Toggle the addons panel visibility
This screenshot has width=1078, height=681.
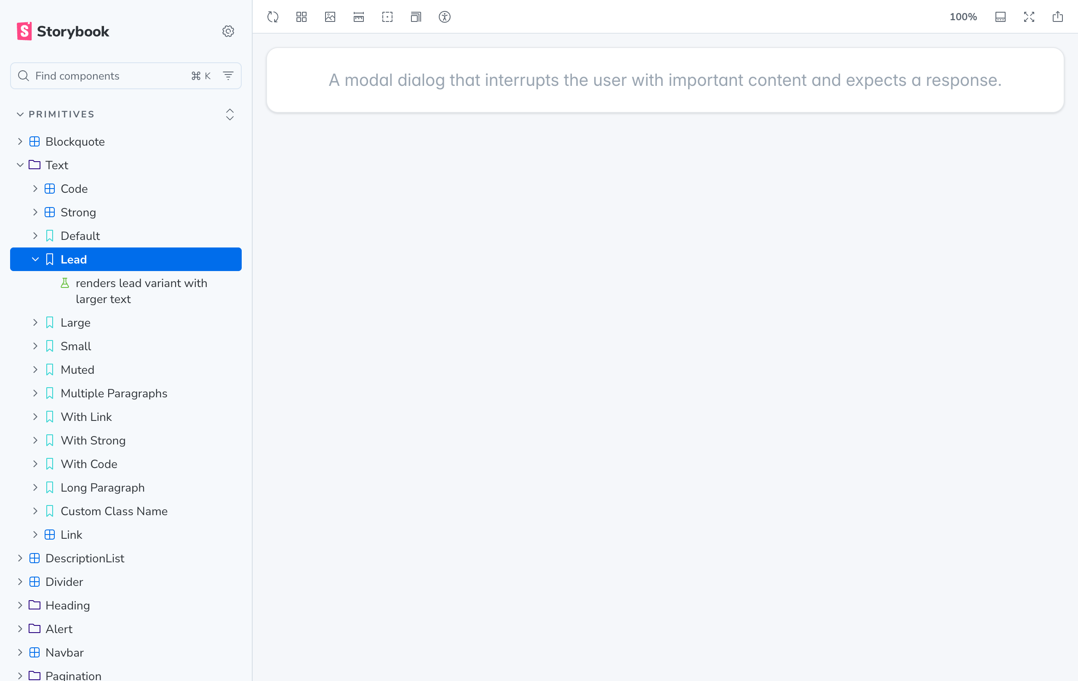click(x=1001, y=17)
